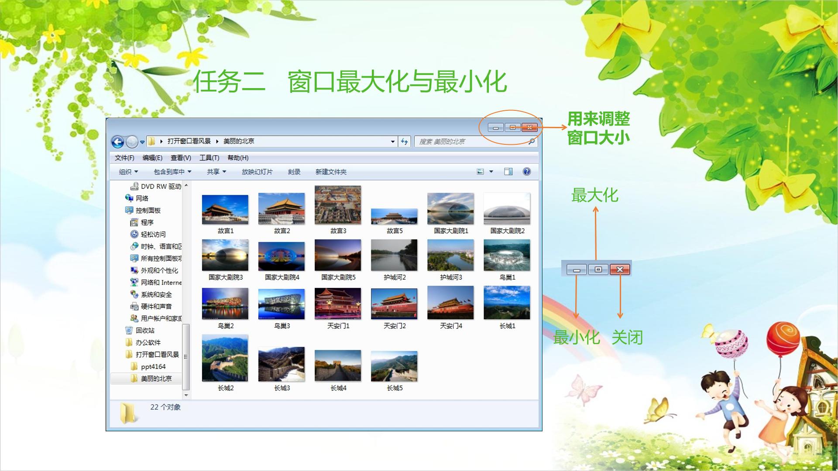
Task: Click the navigation pane vertical scrollbar
Action: [x=186, y=290]
